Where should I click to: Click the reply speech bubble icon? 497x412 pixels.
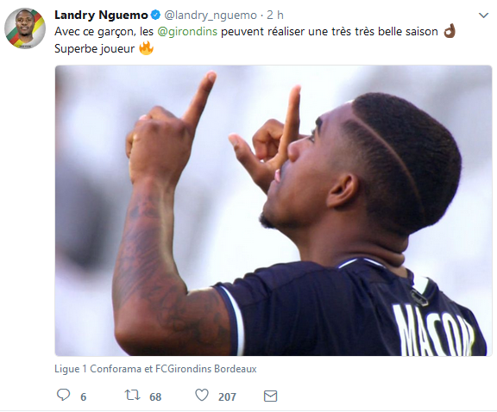pyautogui.click(x=63, y=395)
